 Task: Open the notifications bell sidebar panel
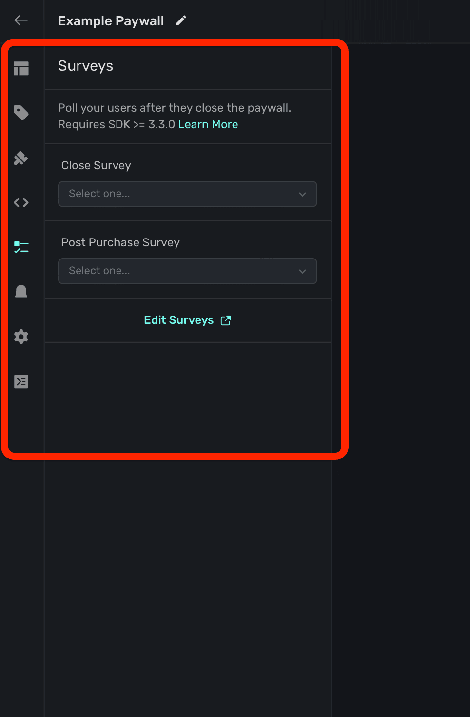pyautogui.click(x=21, y=292)
